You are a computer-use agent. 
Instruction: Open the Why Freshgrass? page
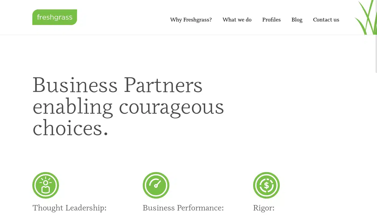191,20
